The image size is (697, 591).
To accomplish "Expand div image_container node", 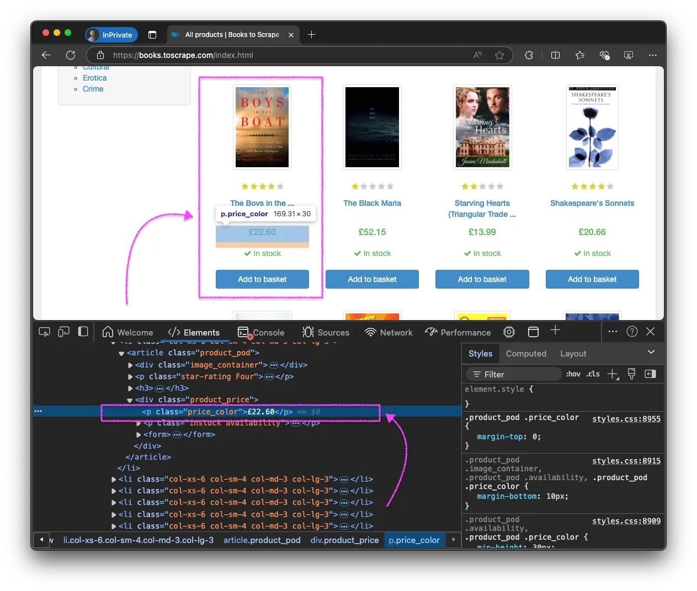I will tap(130, 365).
